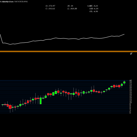Viewport: 137px width, 137px height.
Task: Click the right end of the white line chart
Action: [x=124, y=34]
